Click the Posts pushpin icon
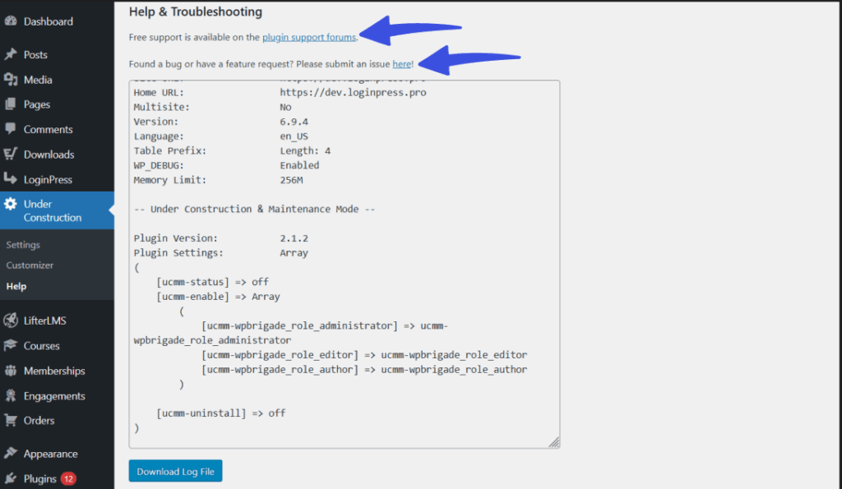 pos(11,55)
